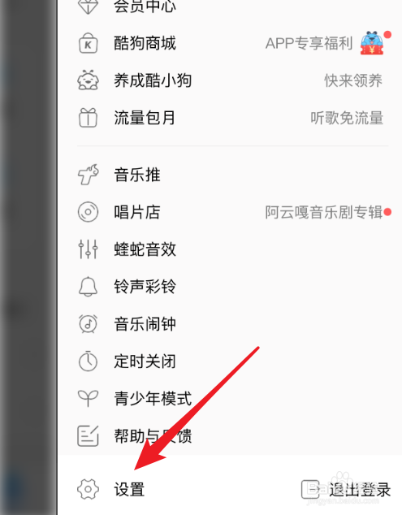Image resolution: width=402 pixels, height=515 pixels.
Task: Tap the 流量包月 gift box icon
Action: (x=88, y=118)
